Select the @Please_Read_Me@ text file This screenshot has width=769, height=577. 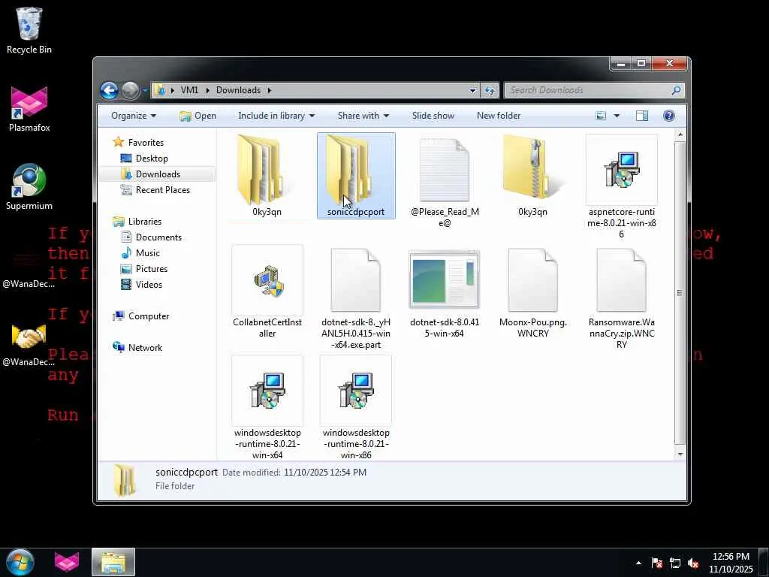445,182
